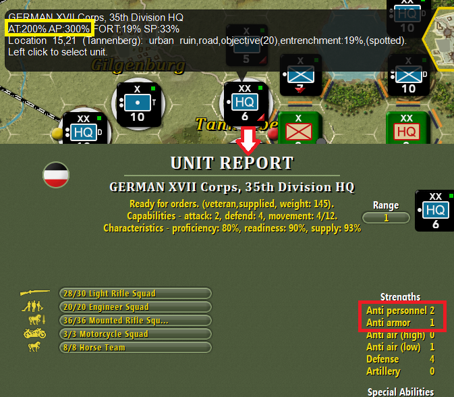Select the green Russian infantry brigade counter

pyautogui.click(x=300, y=128)
